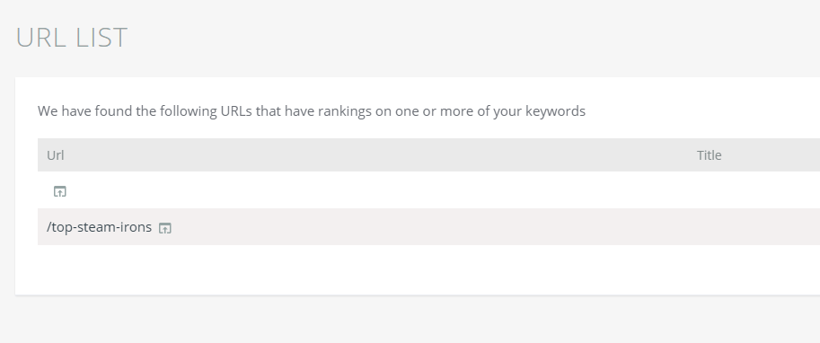Select the empty first table row
This screenshot has width=820, height=343.
[x=428, y=190]
